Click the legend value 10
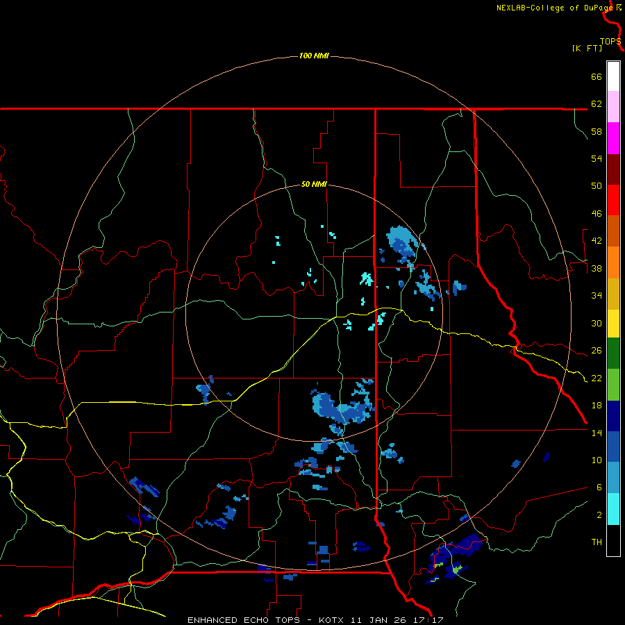The image size is (625, 625). tap(597, 460)
